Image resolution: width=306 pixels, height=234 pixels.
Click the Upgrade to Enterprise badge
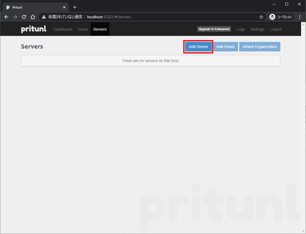click(x=214, y=29)
